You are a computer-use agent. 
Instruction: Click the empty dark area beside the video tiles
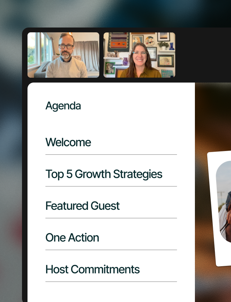(x=203, y=55)
